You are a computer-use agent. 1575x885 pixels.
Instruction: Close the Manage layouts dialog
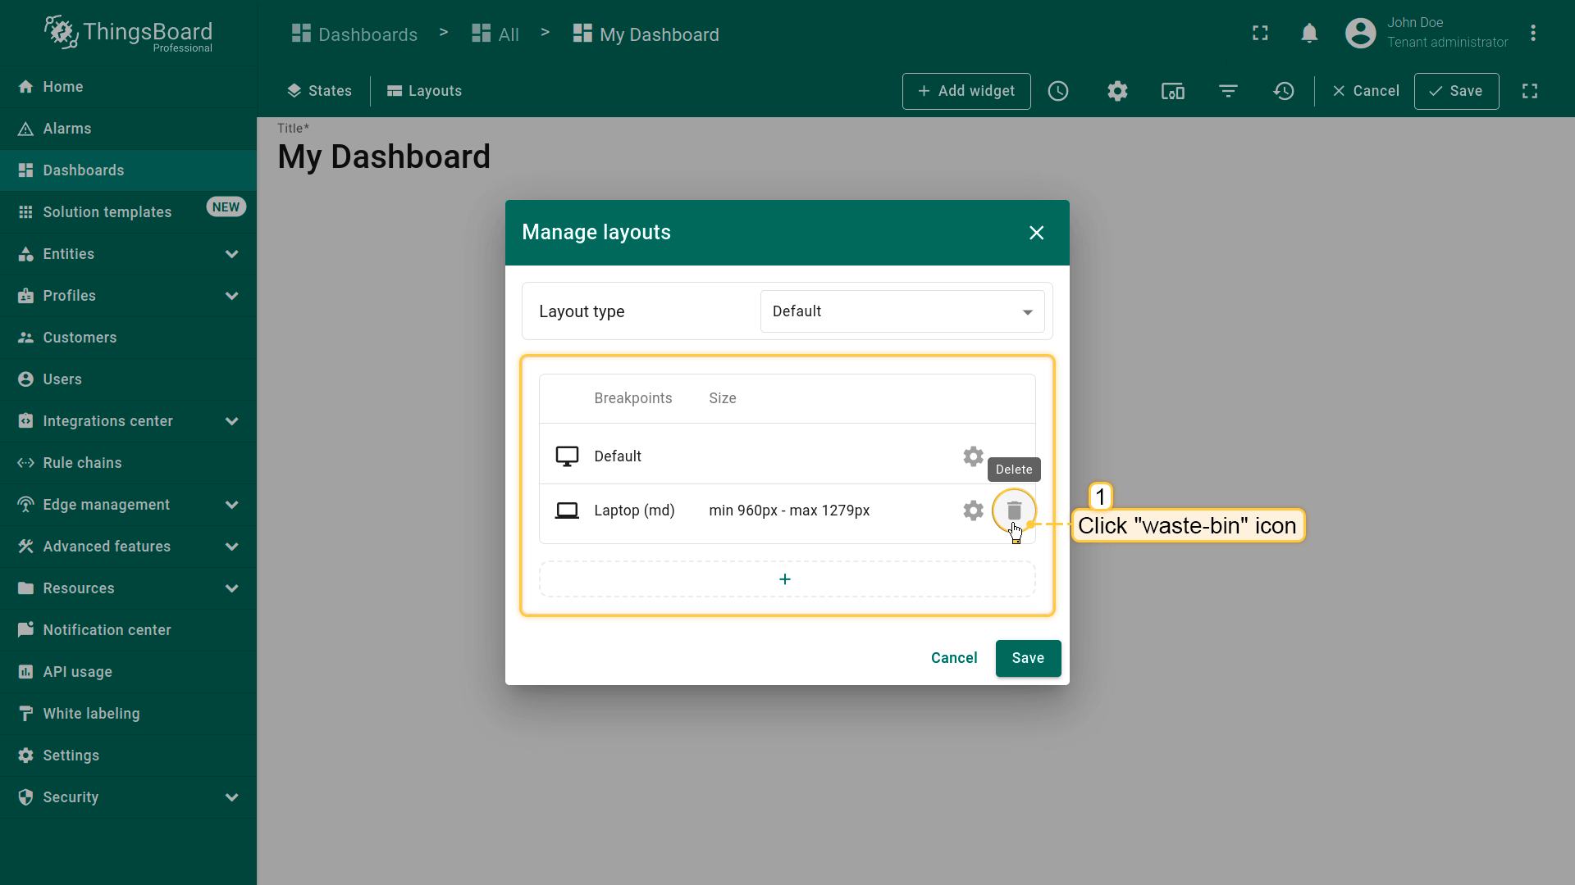1037,233
